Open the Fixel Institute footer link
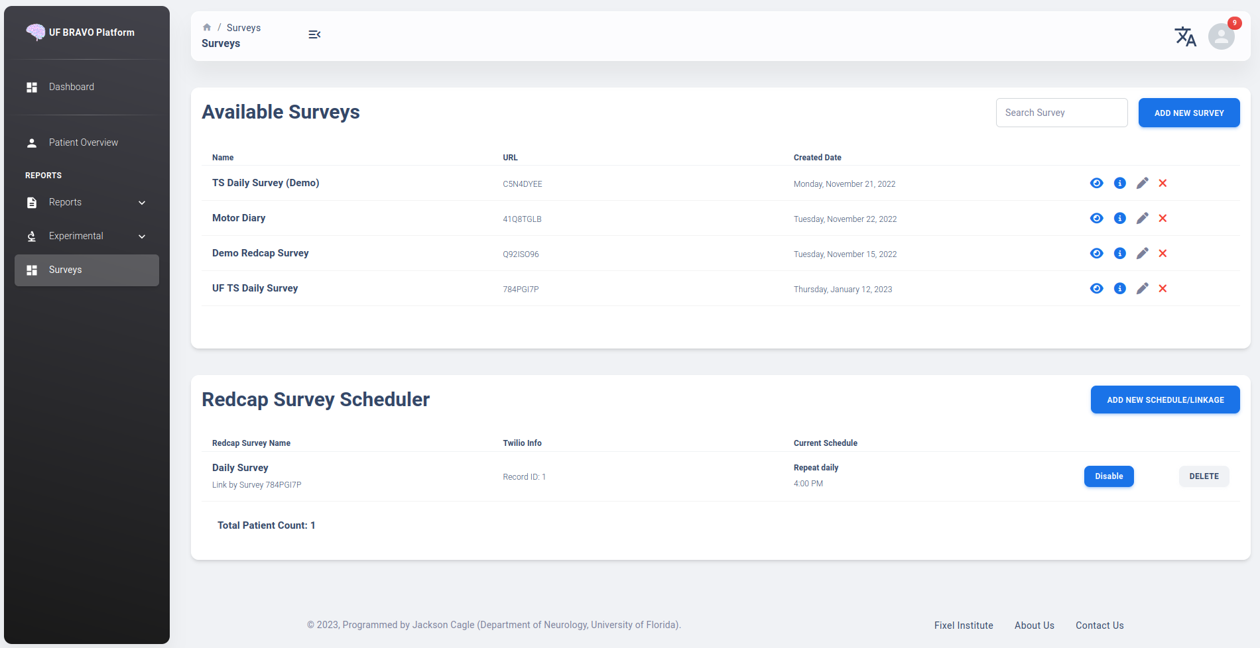Viewport: 1260px width, 648px height. (x=963, y=625)
